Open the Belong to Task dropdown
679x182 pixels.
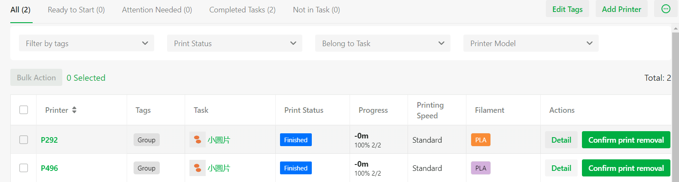point(383,43)
